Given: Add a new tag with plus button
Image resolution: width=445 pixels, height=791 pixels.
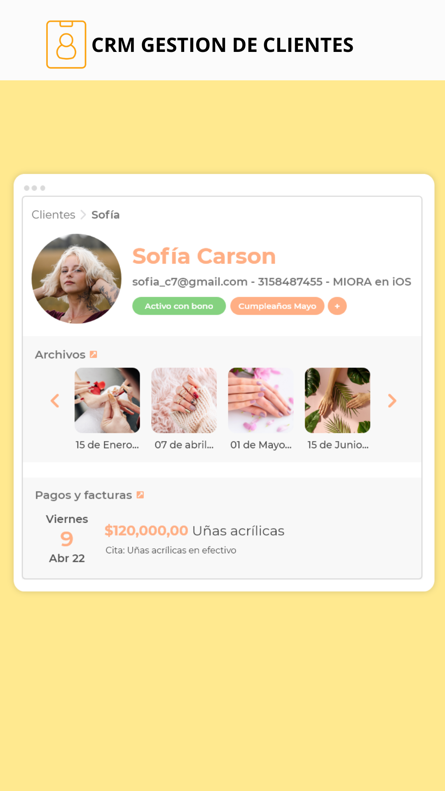Looking at the screenshot, I should [x=337, y=306].
